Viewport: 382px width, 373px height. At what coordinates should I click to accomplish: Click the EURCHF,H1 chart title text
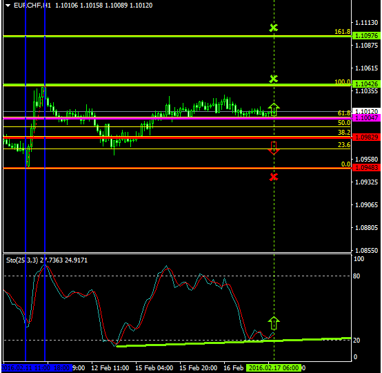(x=32, y=6)
